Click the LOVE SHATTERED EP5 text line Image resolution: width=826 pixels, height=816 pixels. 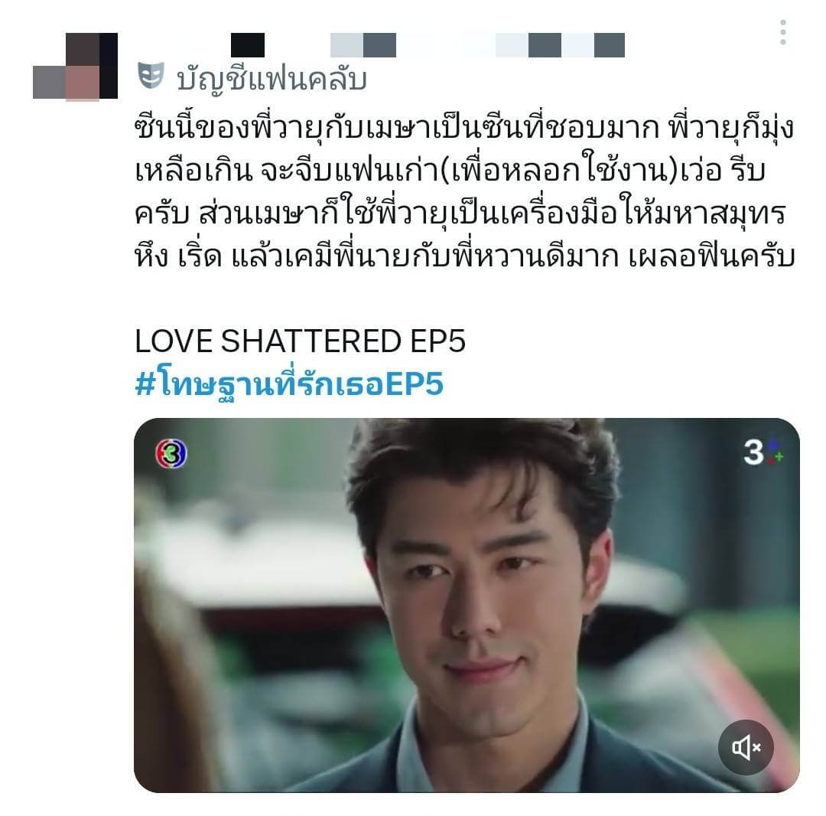click(x=301, y=341)
